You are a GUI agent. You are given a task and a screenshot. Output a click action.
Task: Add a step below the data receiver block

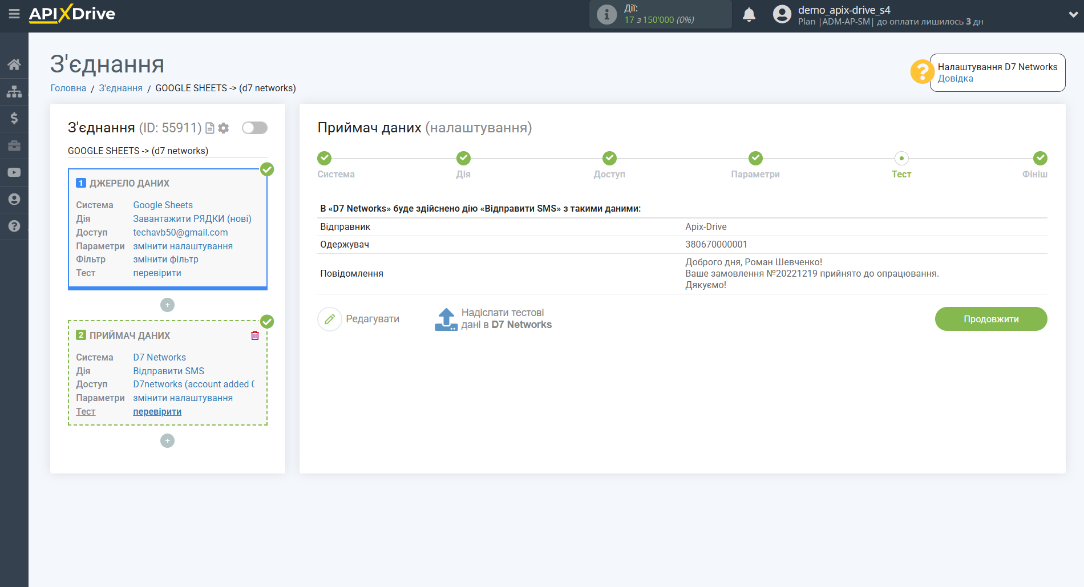[167, 441]
